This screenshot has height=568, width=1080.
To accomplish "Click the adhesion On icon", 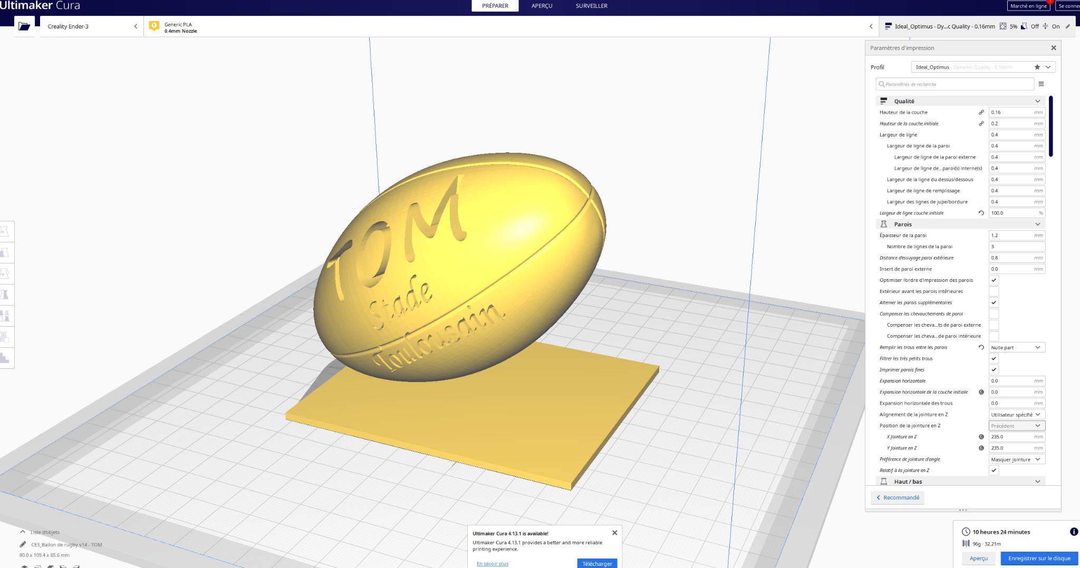I will pos(1045,26).
